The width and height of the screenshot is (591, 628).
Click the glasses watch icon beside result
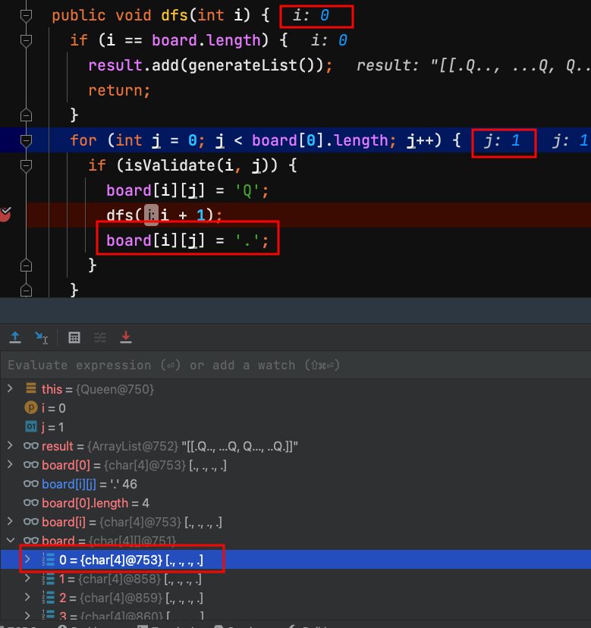pos(31,446)
